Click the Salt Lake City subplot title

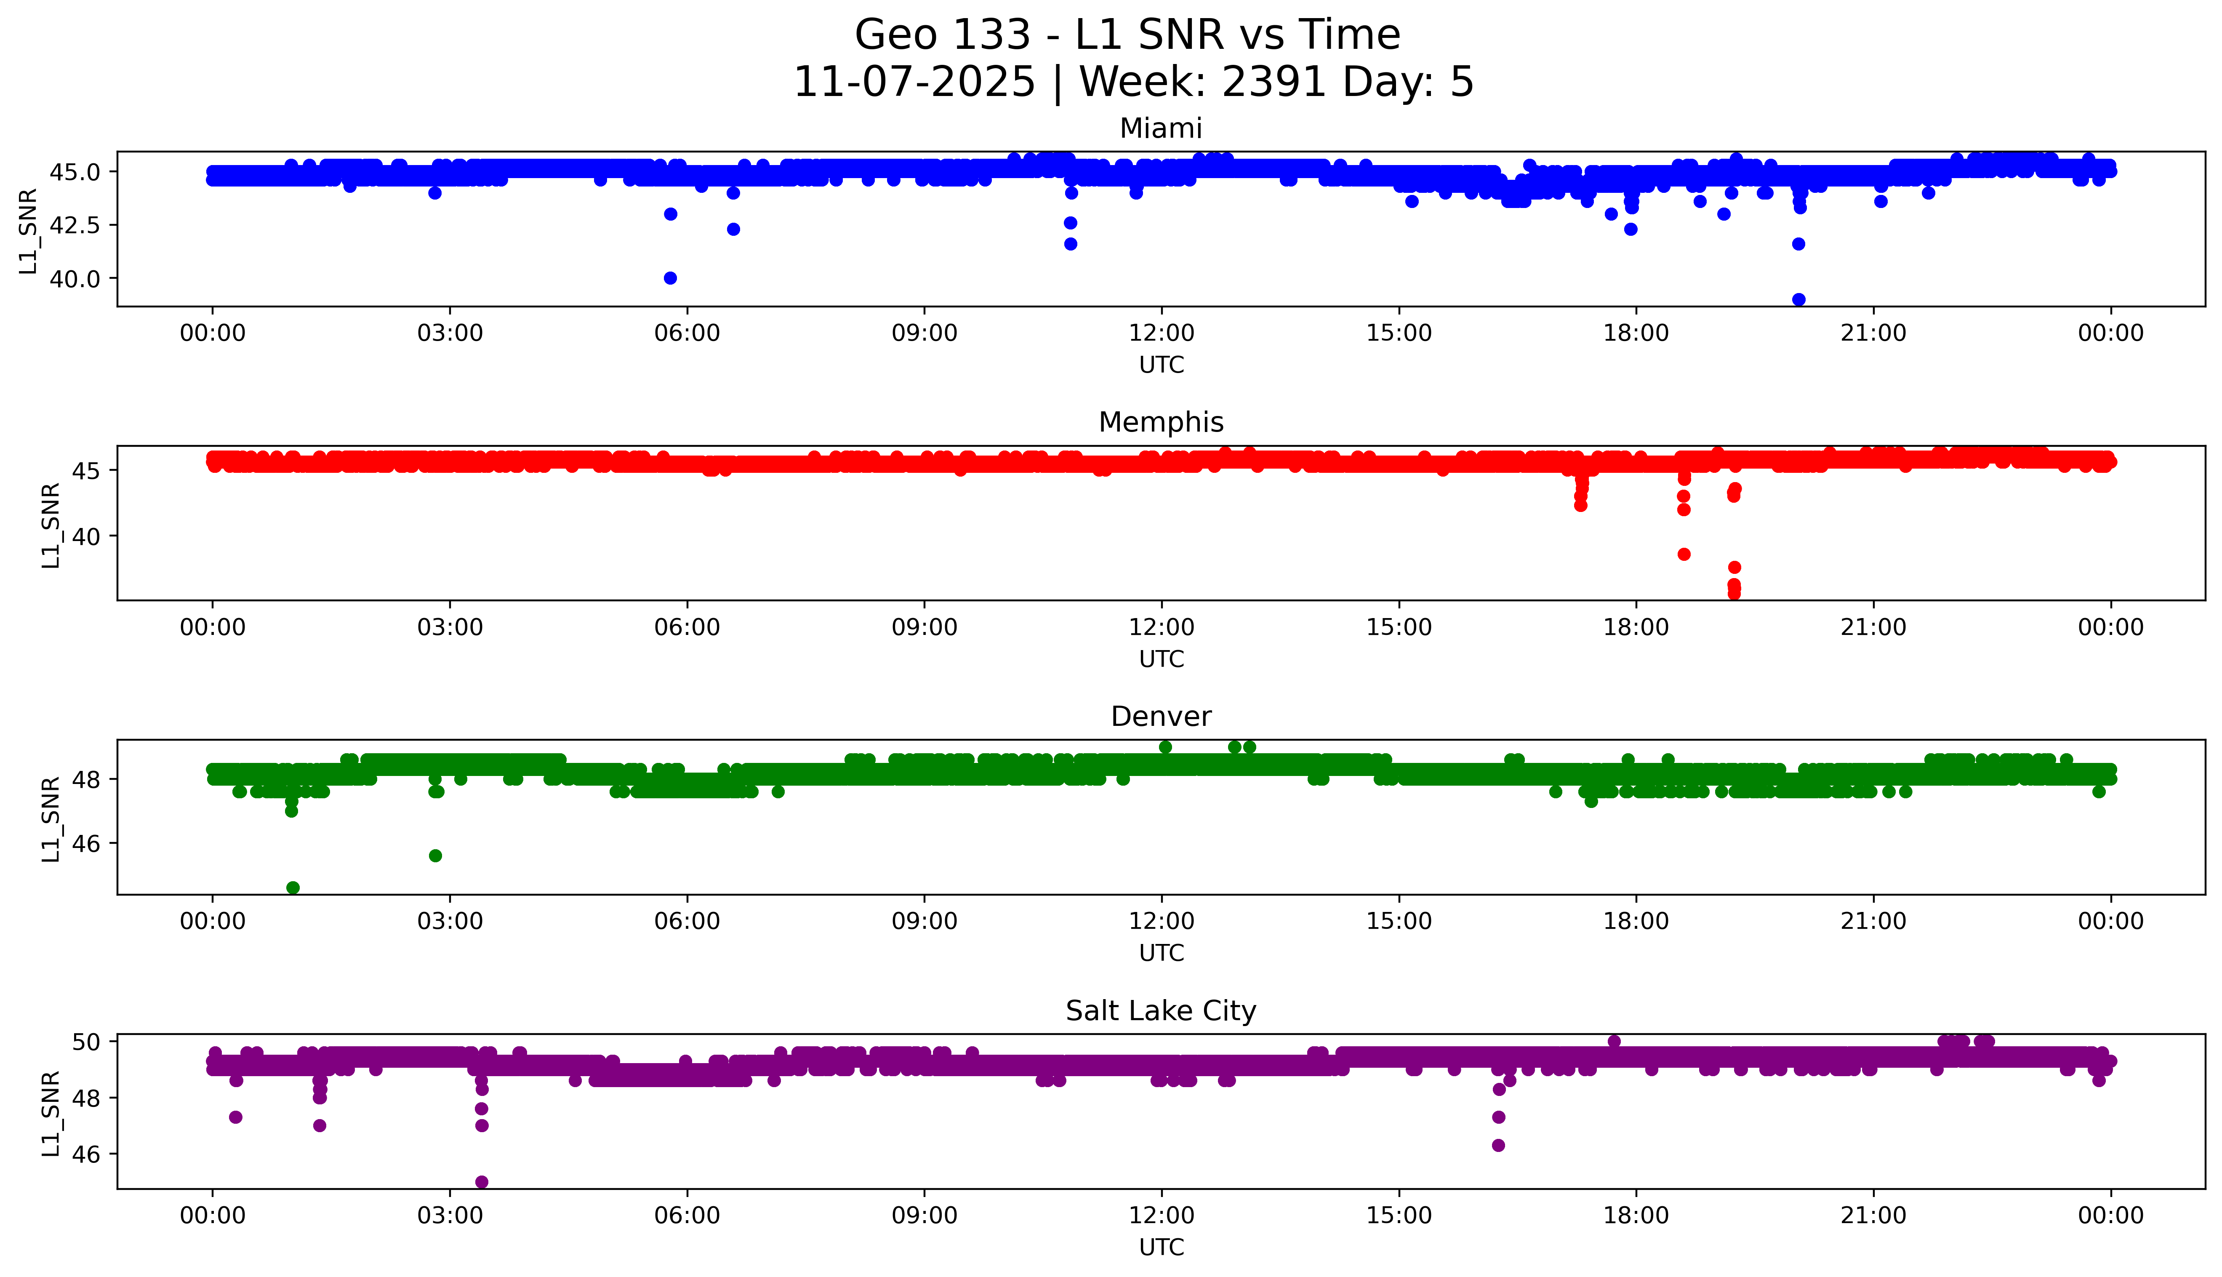pyautogui.click(x=1160, y=1011)
